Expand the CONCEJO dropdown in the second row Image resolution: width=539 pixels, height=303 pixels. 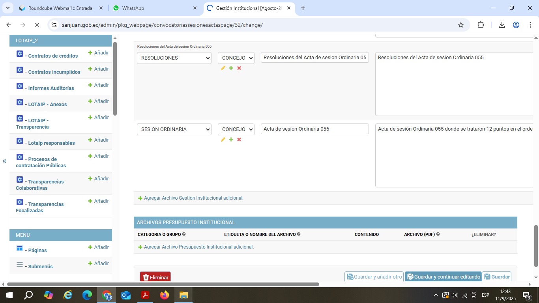pyautogui.click(x=236, y=129)
